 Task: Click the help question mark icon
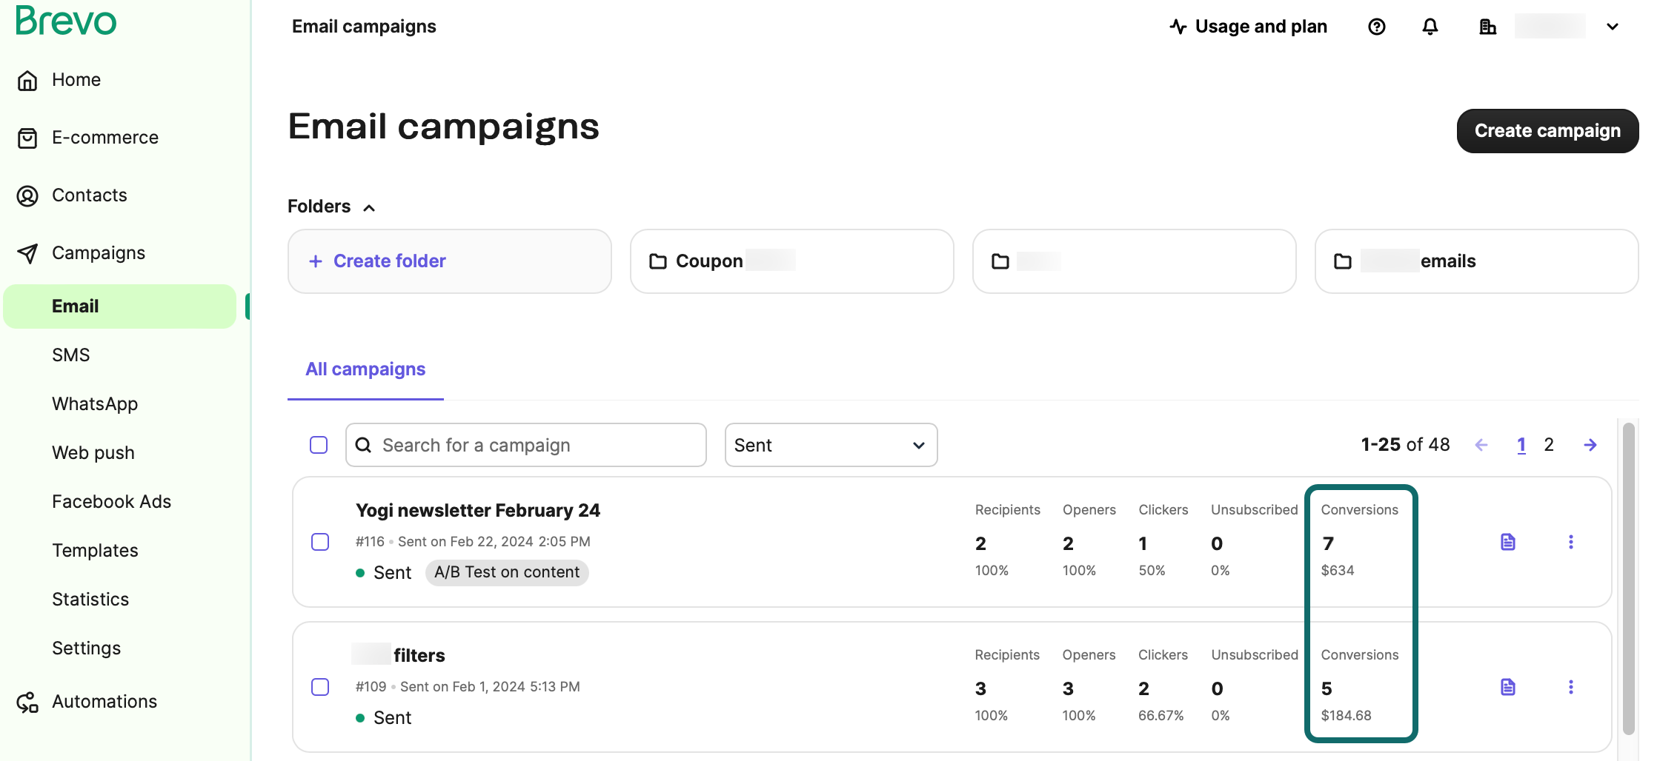(1376, 27)
